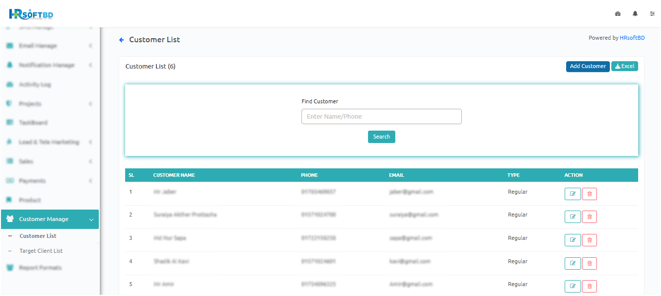Edit the customer in row 3

coord(573,240)
